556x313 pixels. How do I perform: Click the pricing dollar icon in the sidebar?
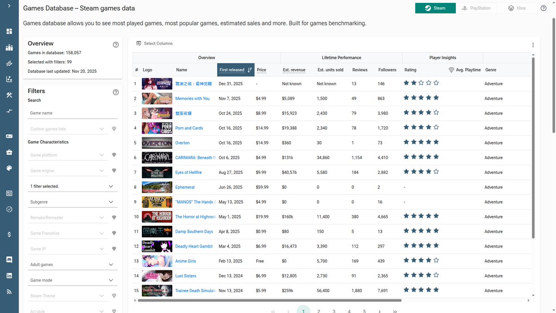click(x=9, y=234)
